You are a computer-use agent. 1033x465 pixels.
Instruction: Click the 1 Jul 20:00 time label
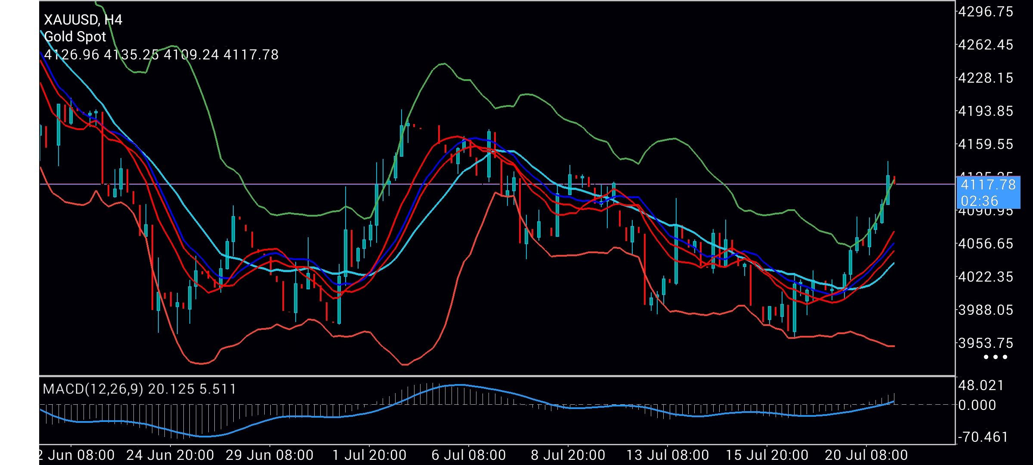369,455
